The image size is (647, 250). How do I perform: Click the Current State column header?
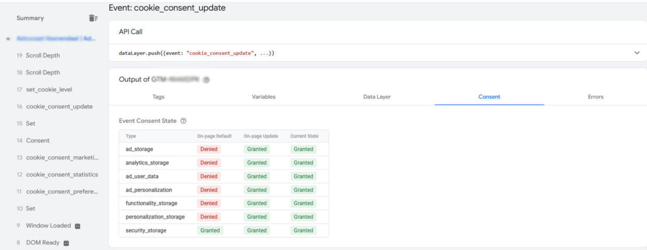click(x=304, y=136)
